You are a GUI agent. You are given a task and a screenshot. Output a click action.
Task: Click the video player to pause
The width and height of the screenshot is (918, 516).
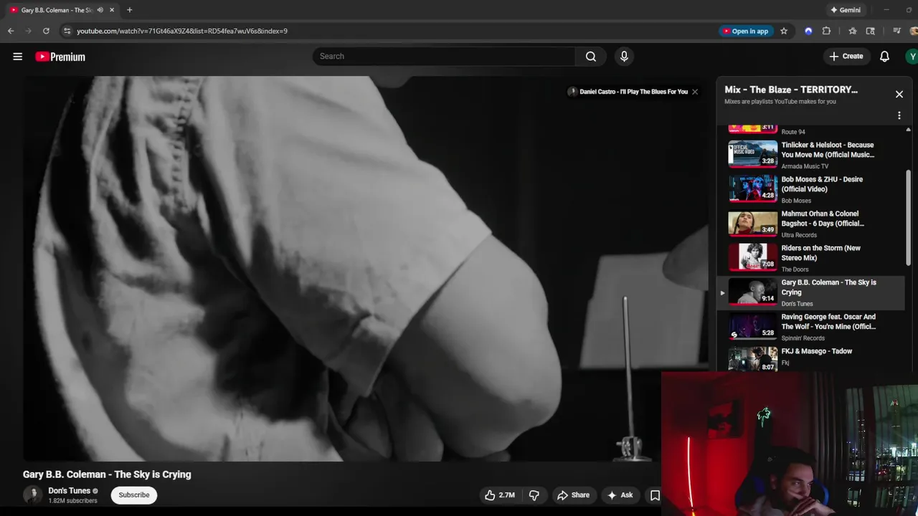coord(365,269)
